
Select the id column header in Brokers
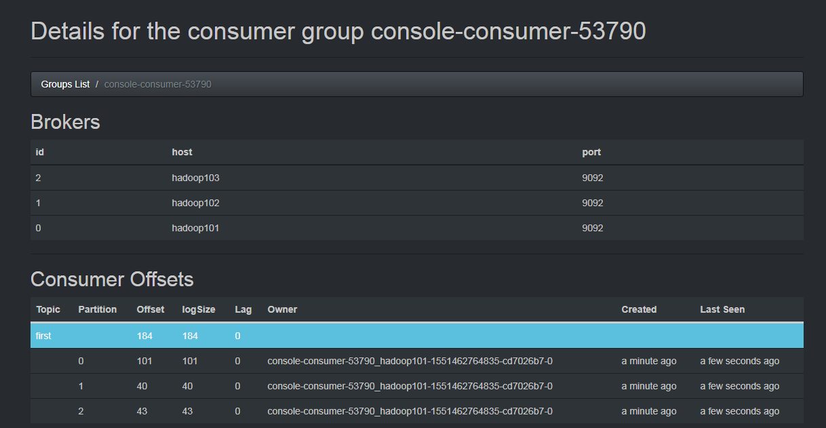(x=40, y=152)
